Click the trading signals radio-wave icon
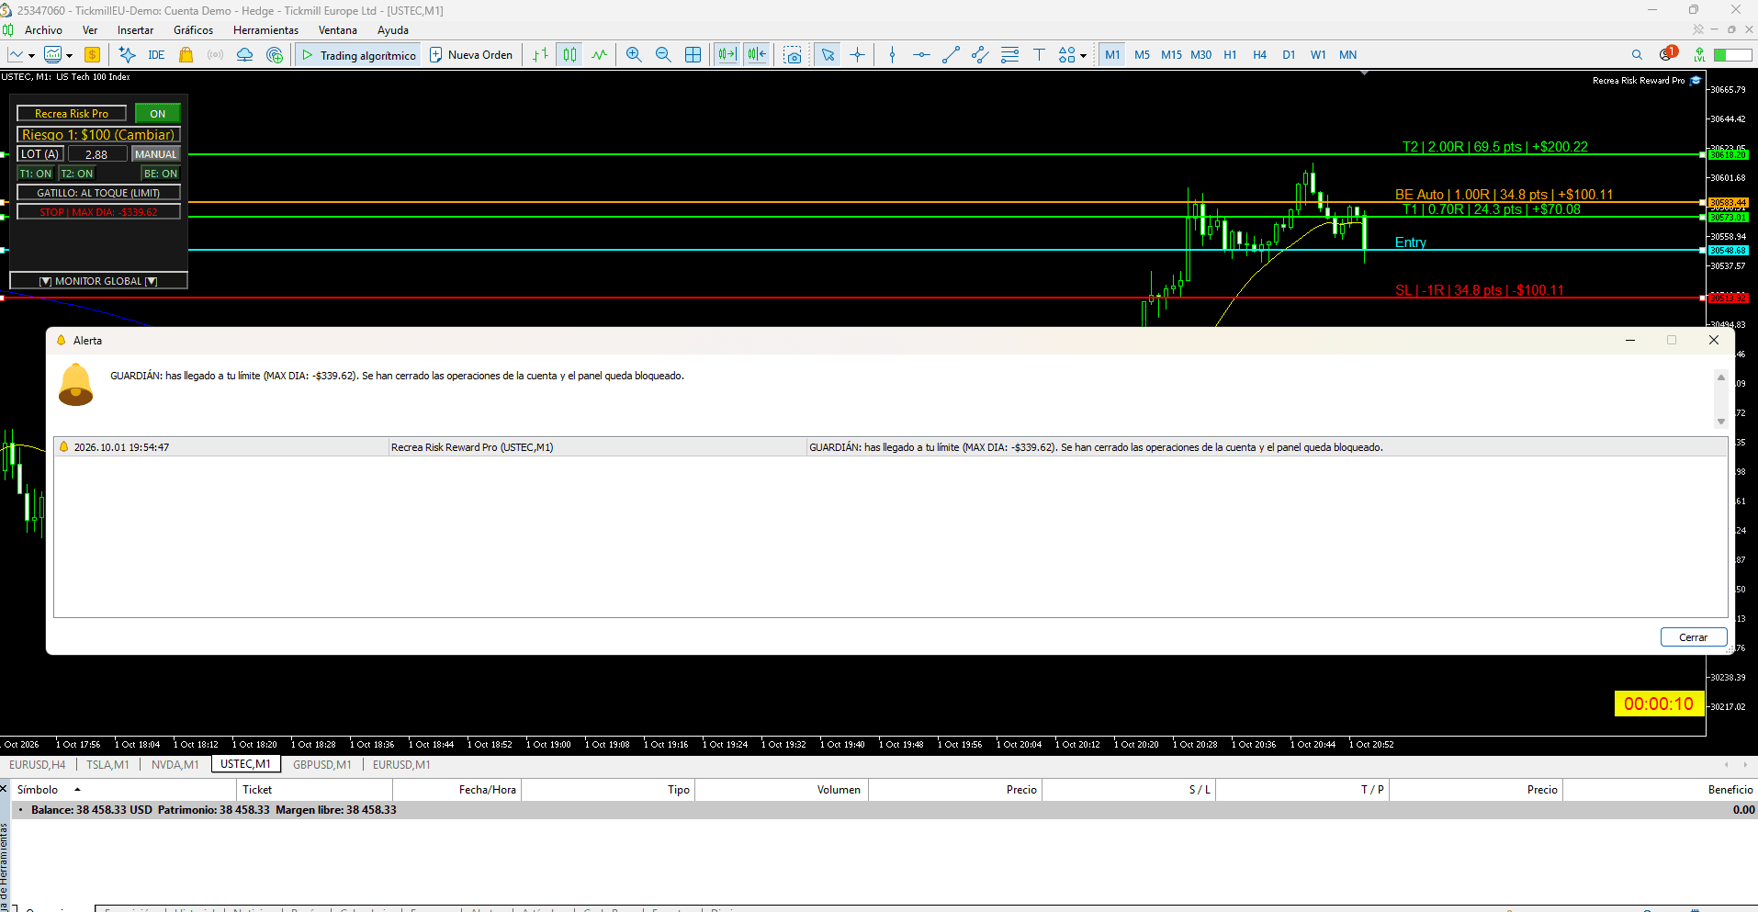Viewport: 1758px width, 912px height. pos(216,55)
